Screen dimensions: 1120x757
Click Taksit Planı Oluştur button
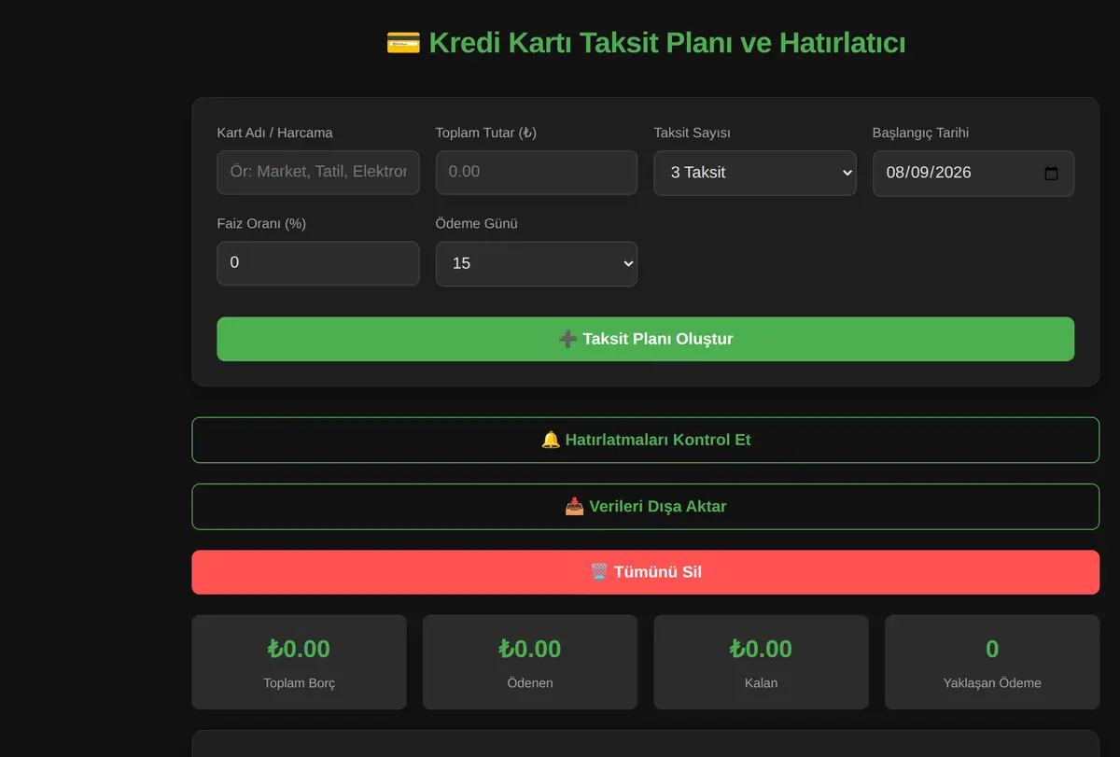(x=646, y=339)
